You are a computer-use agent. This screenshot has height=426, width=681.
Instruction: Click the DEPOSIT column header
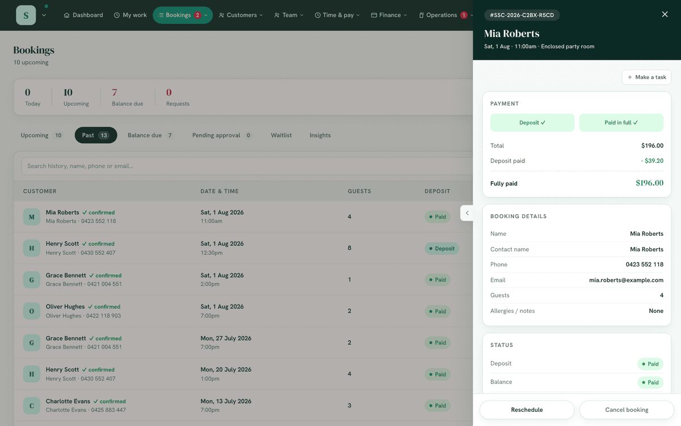(437, 191)
